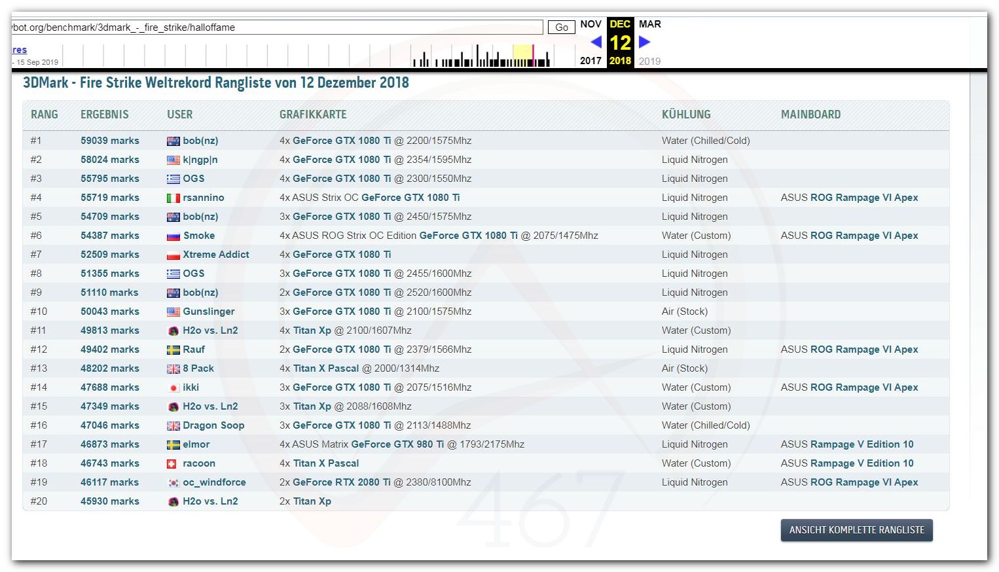Click ROG Rampage VI Apex link in ikki's row
This screenshot has height=572, width=999.
(x=864, y=387)
